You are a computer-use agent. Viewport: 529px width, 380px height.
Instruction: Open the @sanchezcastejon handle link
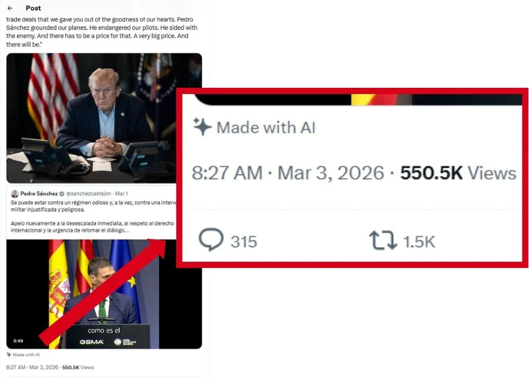[88, 194]
